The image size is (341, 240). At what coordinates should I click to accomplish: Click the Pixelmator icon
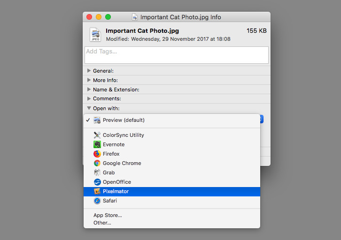pos(97,191)
